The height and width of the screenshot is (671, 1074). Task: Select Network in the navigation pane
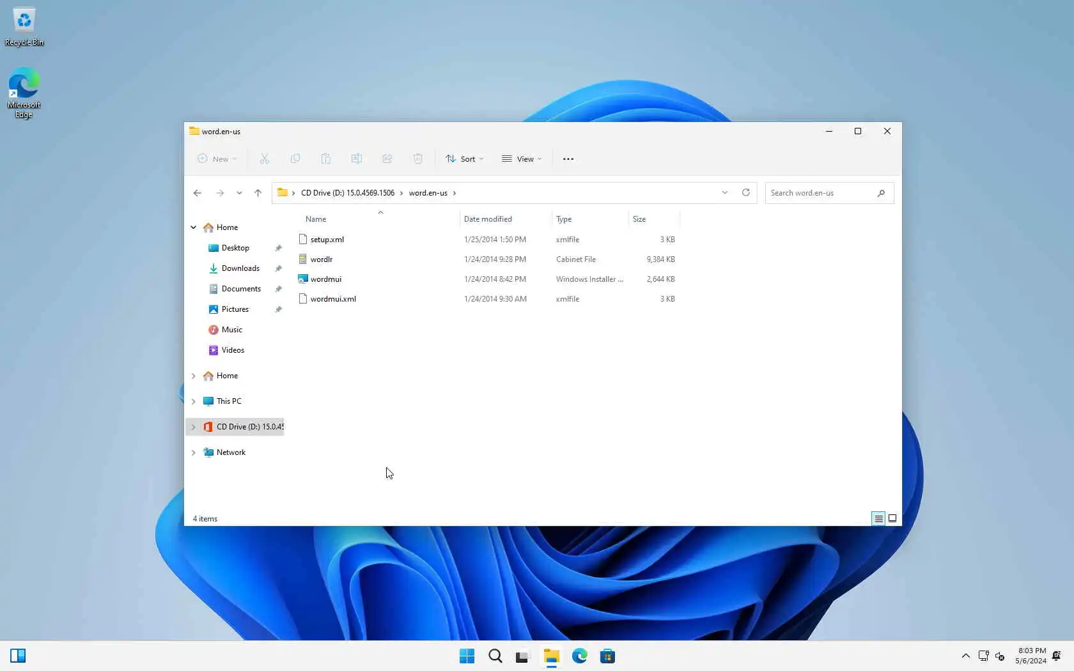pos(231,452)
